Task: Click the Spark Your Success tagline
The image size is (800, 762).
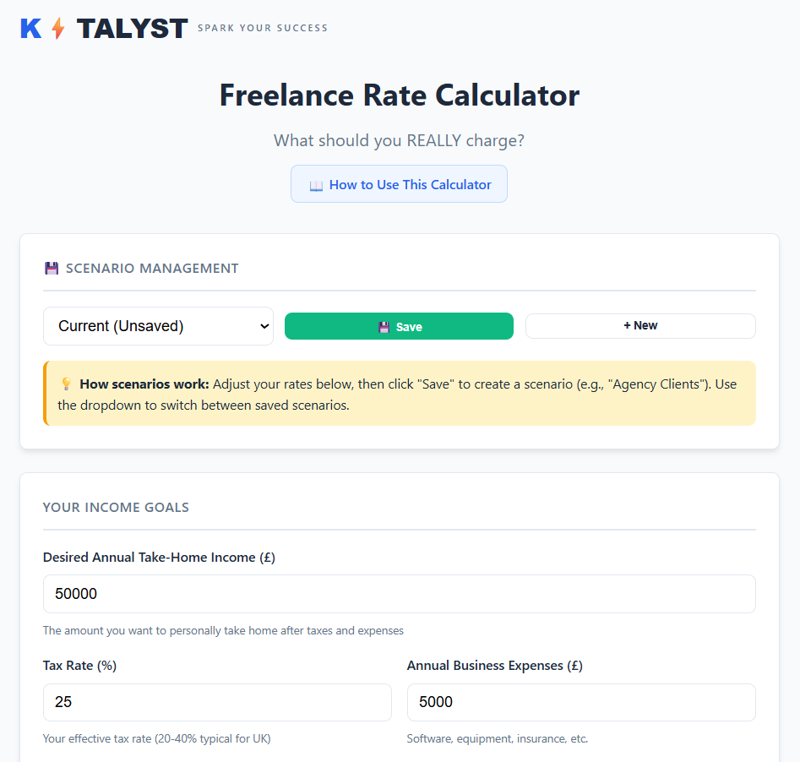Action: [x=263, y=28]
